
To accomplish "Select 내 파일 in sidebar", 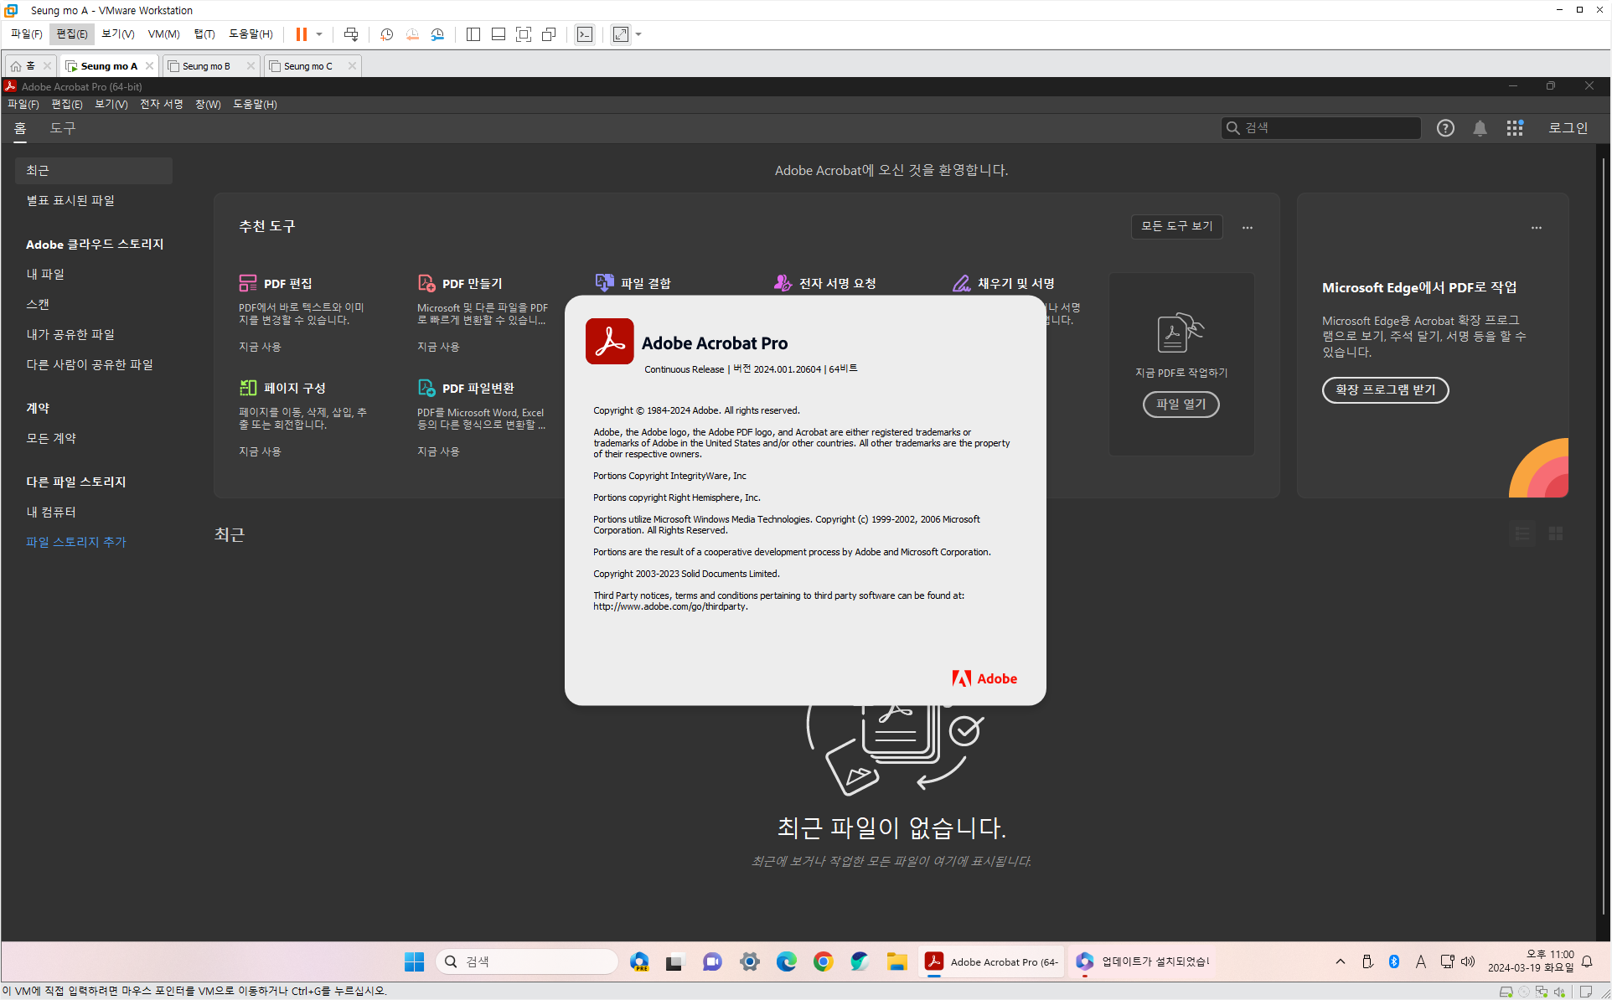I will point(45,274).
